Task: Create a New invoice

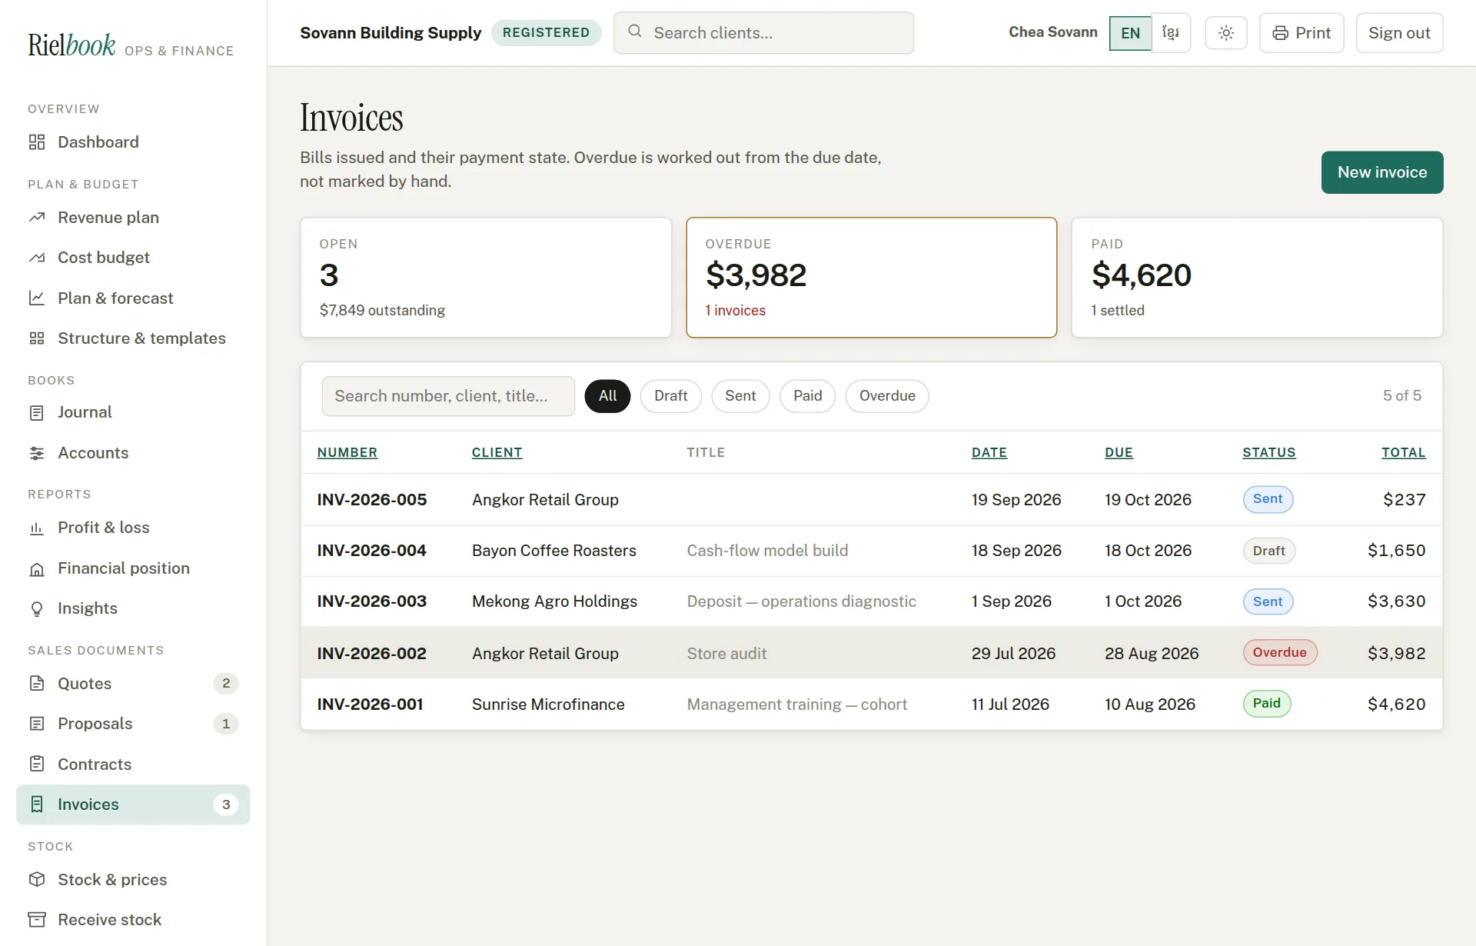Action: tap(1382, 172)
